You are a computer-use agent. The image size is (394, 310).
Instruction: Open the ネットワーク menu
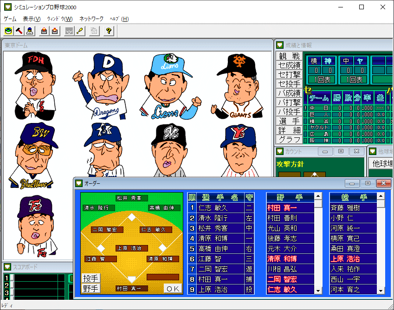point(91,19)
